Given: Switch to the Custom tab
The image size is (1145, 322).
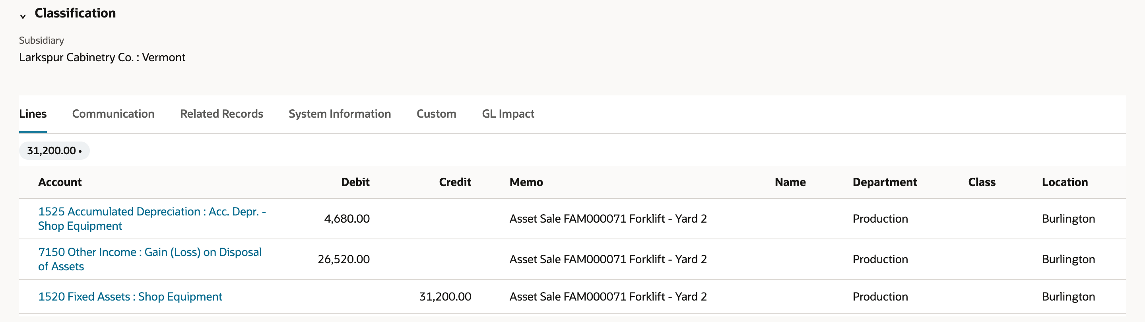Looking at the screenshot, I should (437, 114).
